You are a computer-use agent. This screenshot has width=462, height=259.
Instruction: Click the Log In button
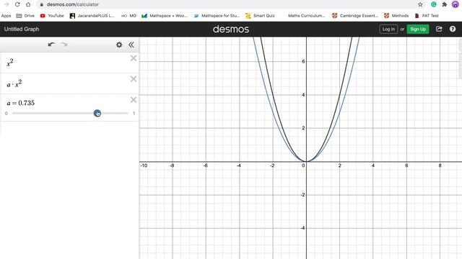click(388, 29)
